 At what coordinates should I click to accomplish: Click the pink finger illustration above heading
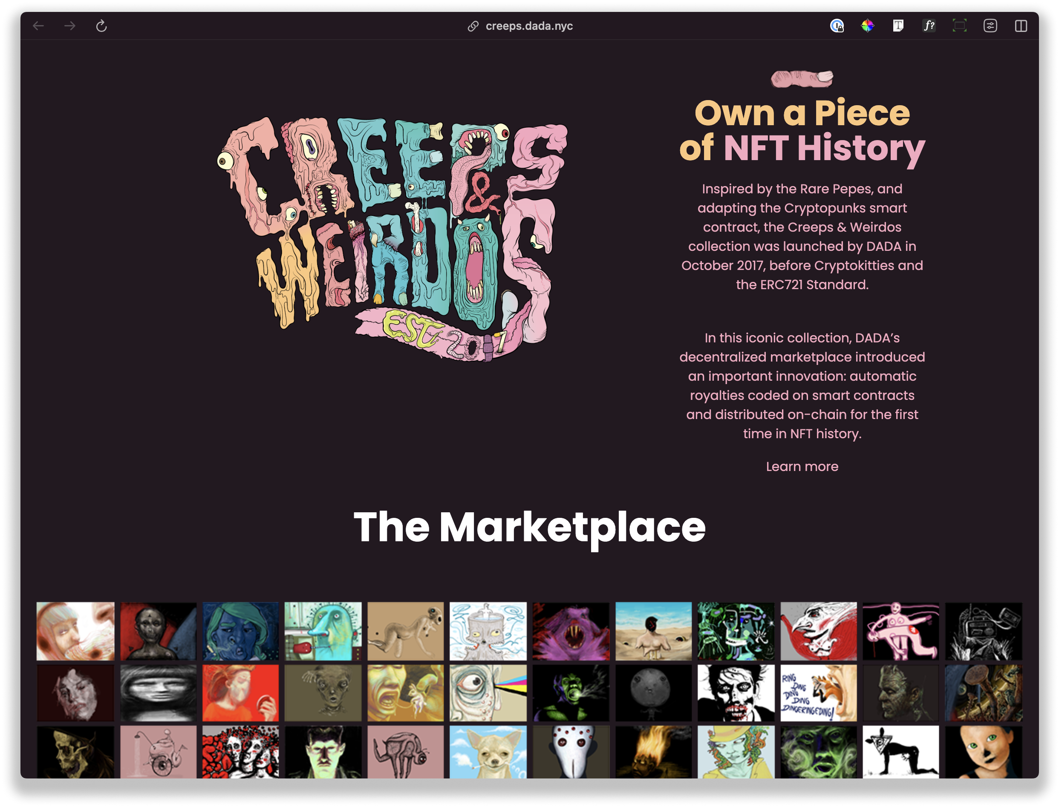click(802, 78)
